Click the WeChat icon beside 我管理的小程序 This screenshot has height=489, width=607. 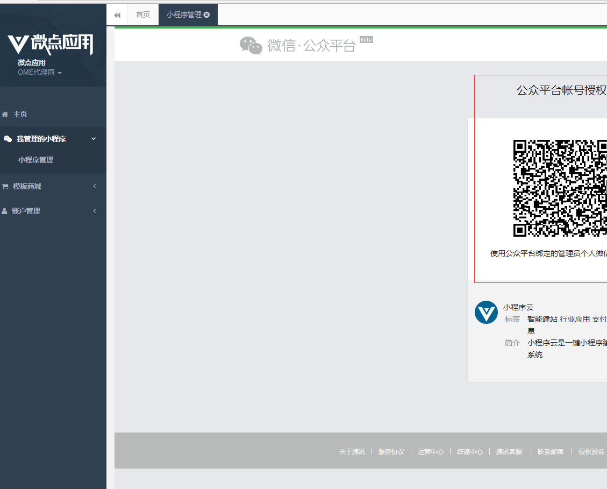tap(8, 139)
